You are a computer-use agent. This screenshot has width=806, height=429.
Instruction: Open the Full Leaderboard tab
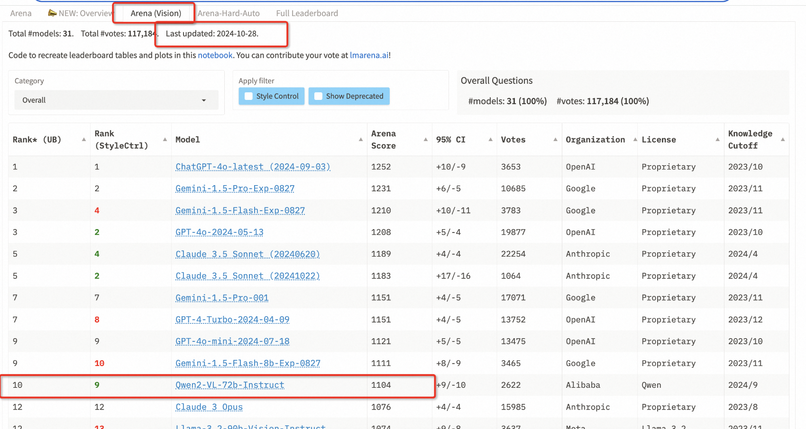307,13
